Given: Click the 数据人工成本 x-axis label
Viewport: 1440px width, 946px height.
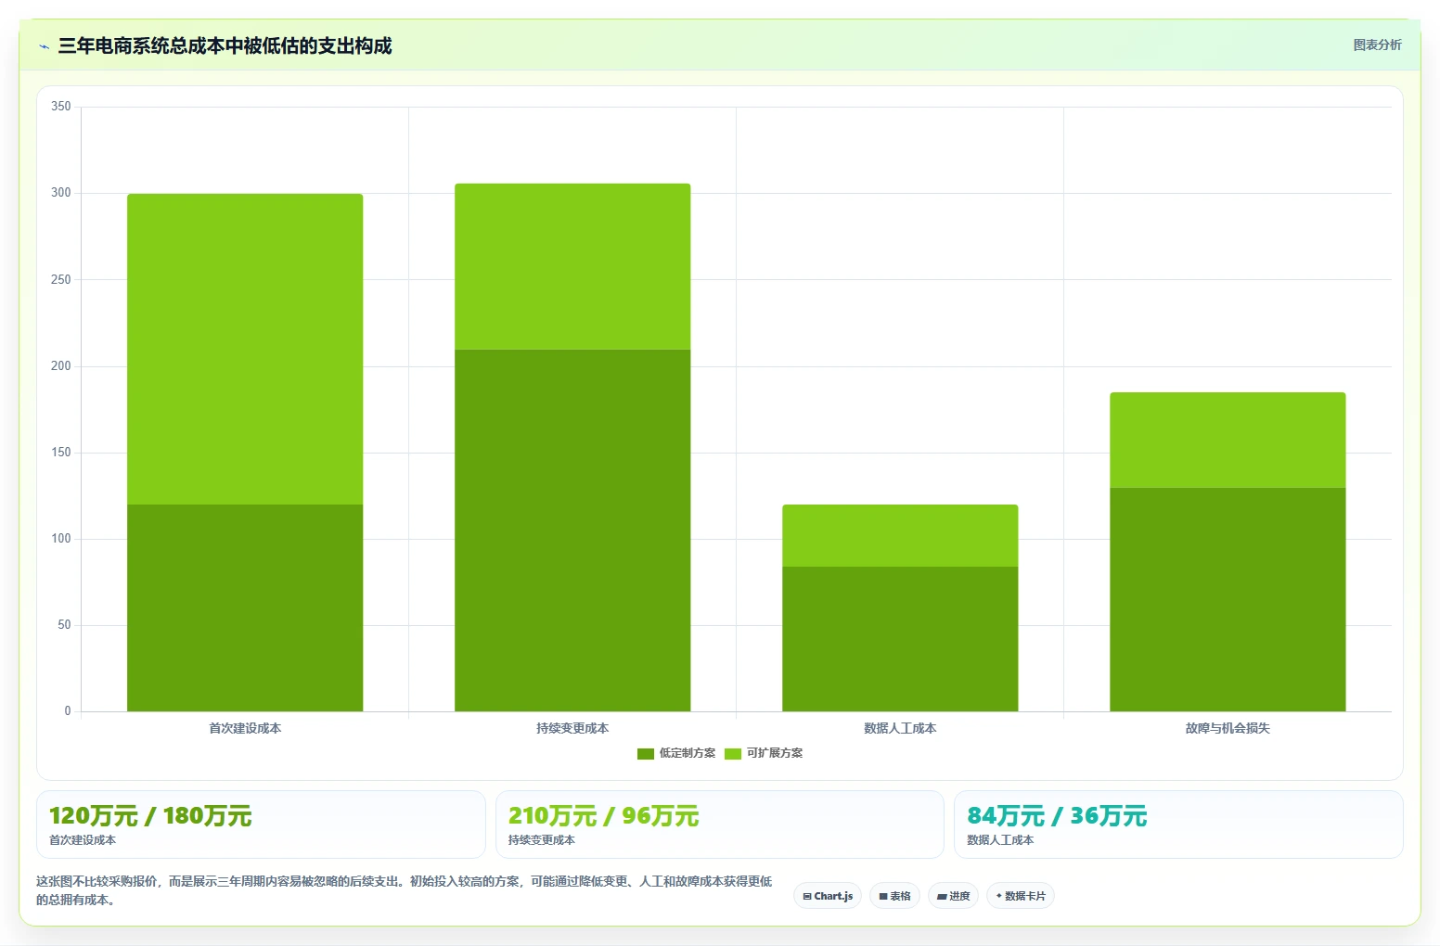Looking at the screenshot, I should click(900, 728).
